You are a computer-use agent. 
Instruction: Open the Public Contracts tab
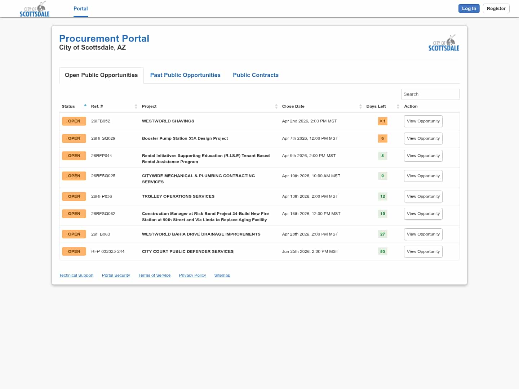pyautogui.click(x=256, y=75)
